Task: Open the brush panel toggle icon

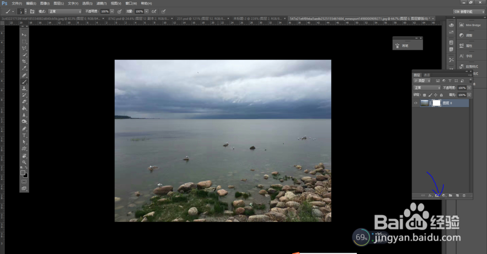Action: point(32,12)
